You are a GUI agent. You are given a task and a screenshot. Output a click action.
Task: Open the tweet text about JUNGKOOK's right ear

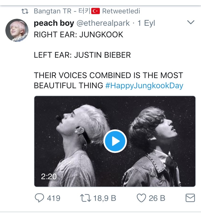click(78, 35)
